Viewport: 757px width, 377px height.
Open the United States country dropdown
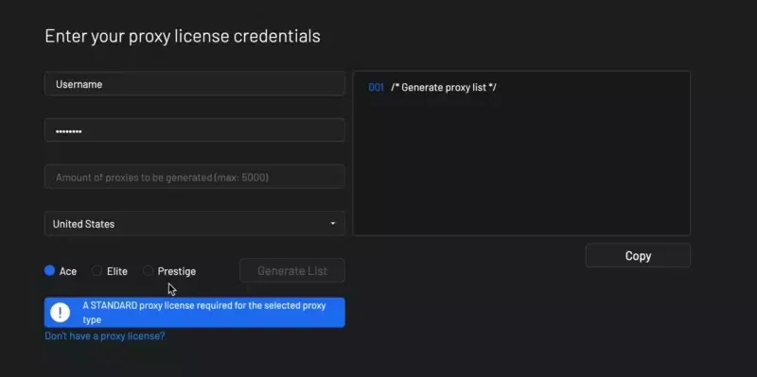coord(195,224)
